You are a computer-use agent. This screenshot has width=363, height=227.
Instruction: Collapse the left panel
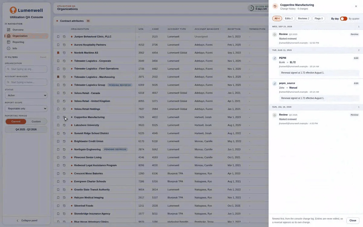(27, 220)
